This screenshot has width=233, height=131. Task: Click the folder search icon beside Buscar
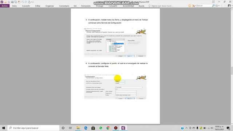[193, 6]
